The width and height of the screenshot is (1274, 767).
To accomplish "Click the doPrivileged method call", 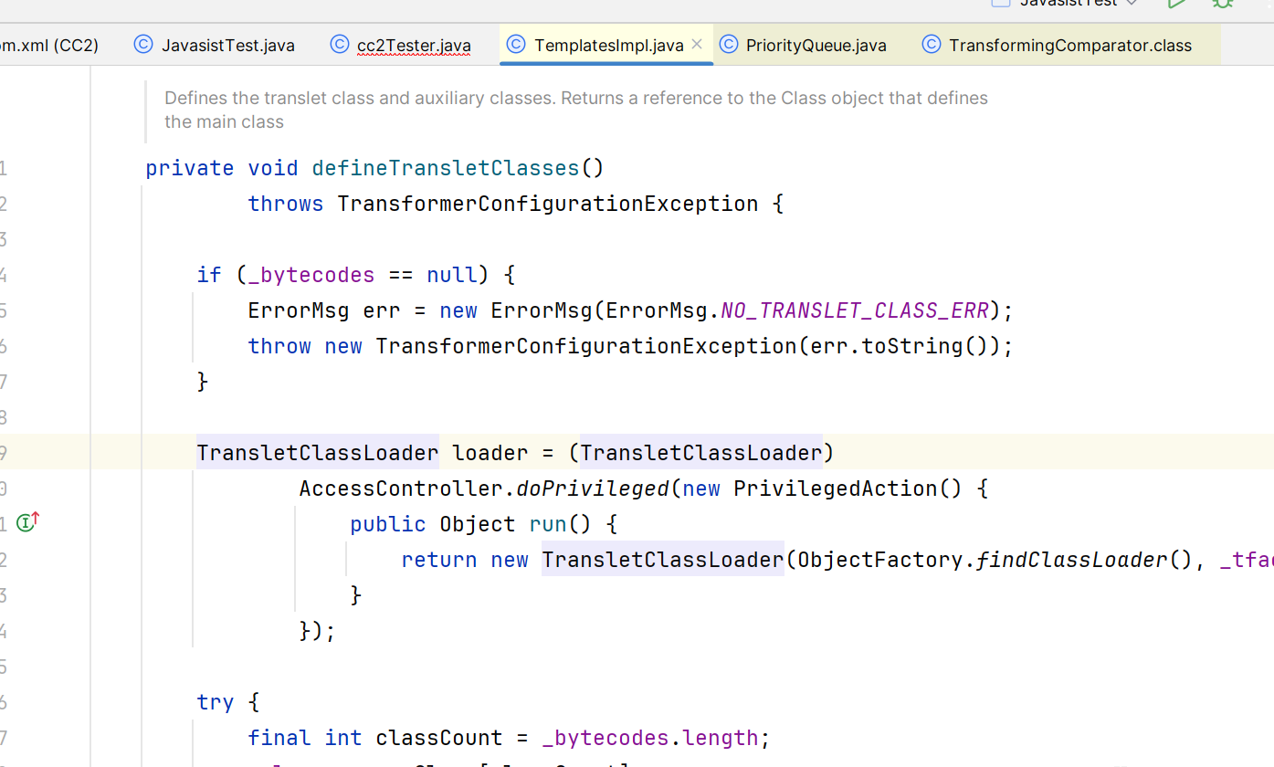I will coord(593,489).
